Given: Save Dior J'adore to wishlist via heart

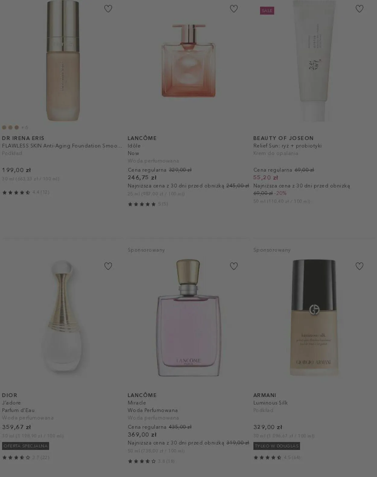Looking at the screenshot, I should [108, 266].
